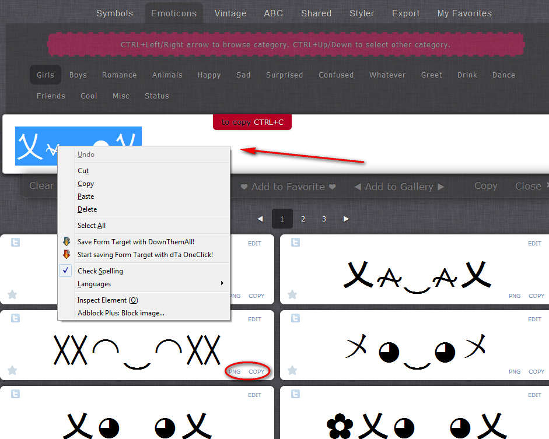Star the pie-eyed X emoticon card
Viewport: 549px width, 439px height.
[x=292, y=370]
